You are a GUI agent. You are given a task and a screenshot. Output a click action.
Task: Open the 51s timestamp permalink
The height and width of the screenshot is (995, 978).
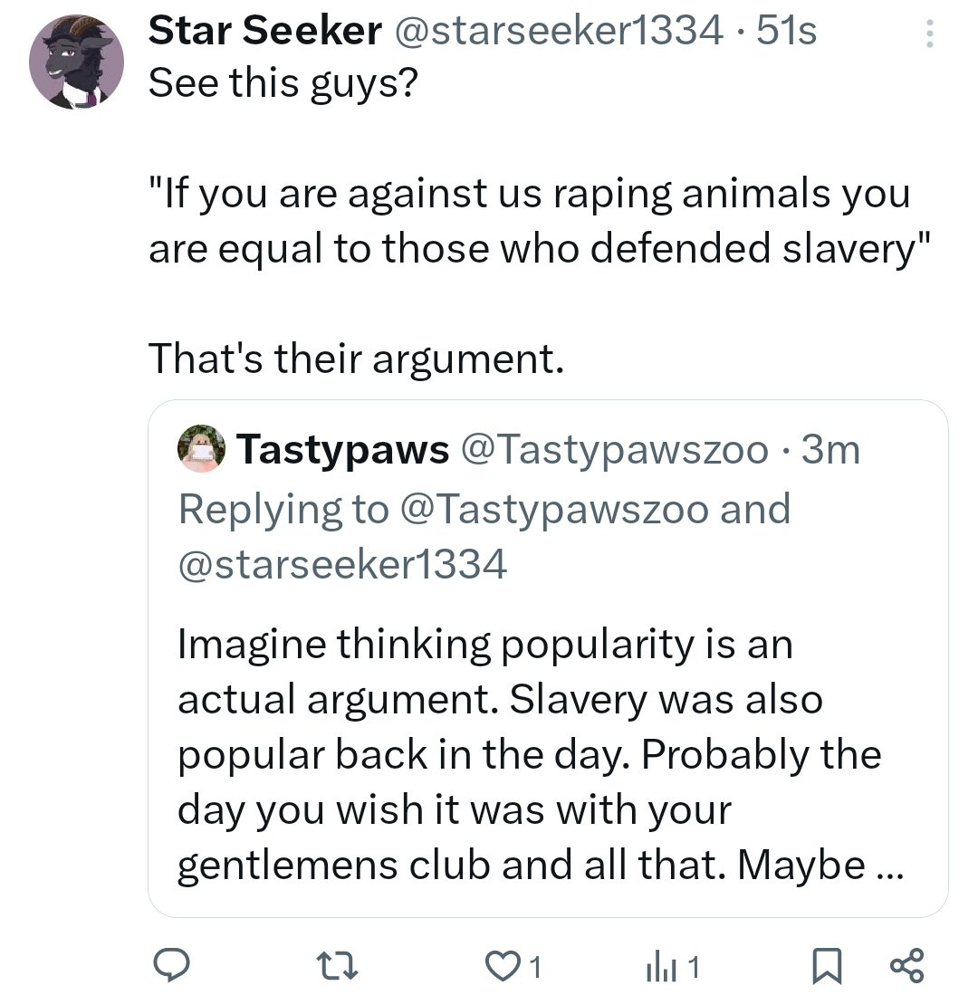786,33
